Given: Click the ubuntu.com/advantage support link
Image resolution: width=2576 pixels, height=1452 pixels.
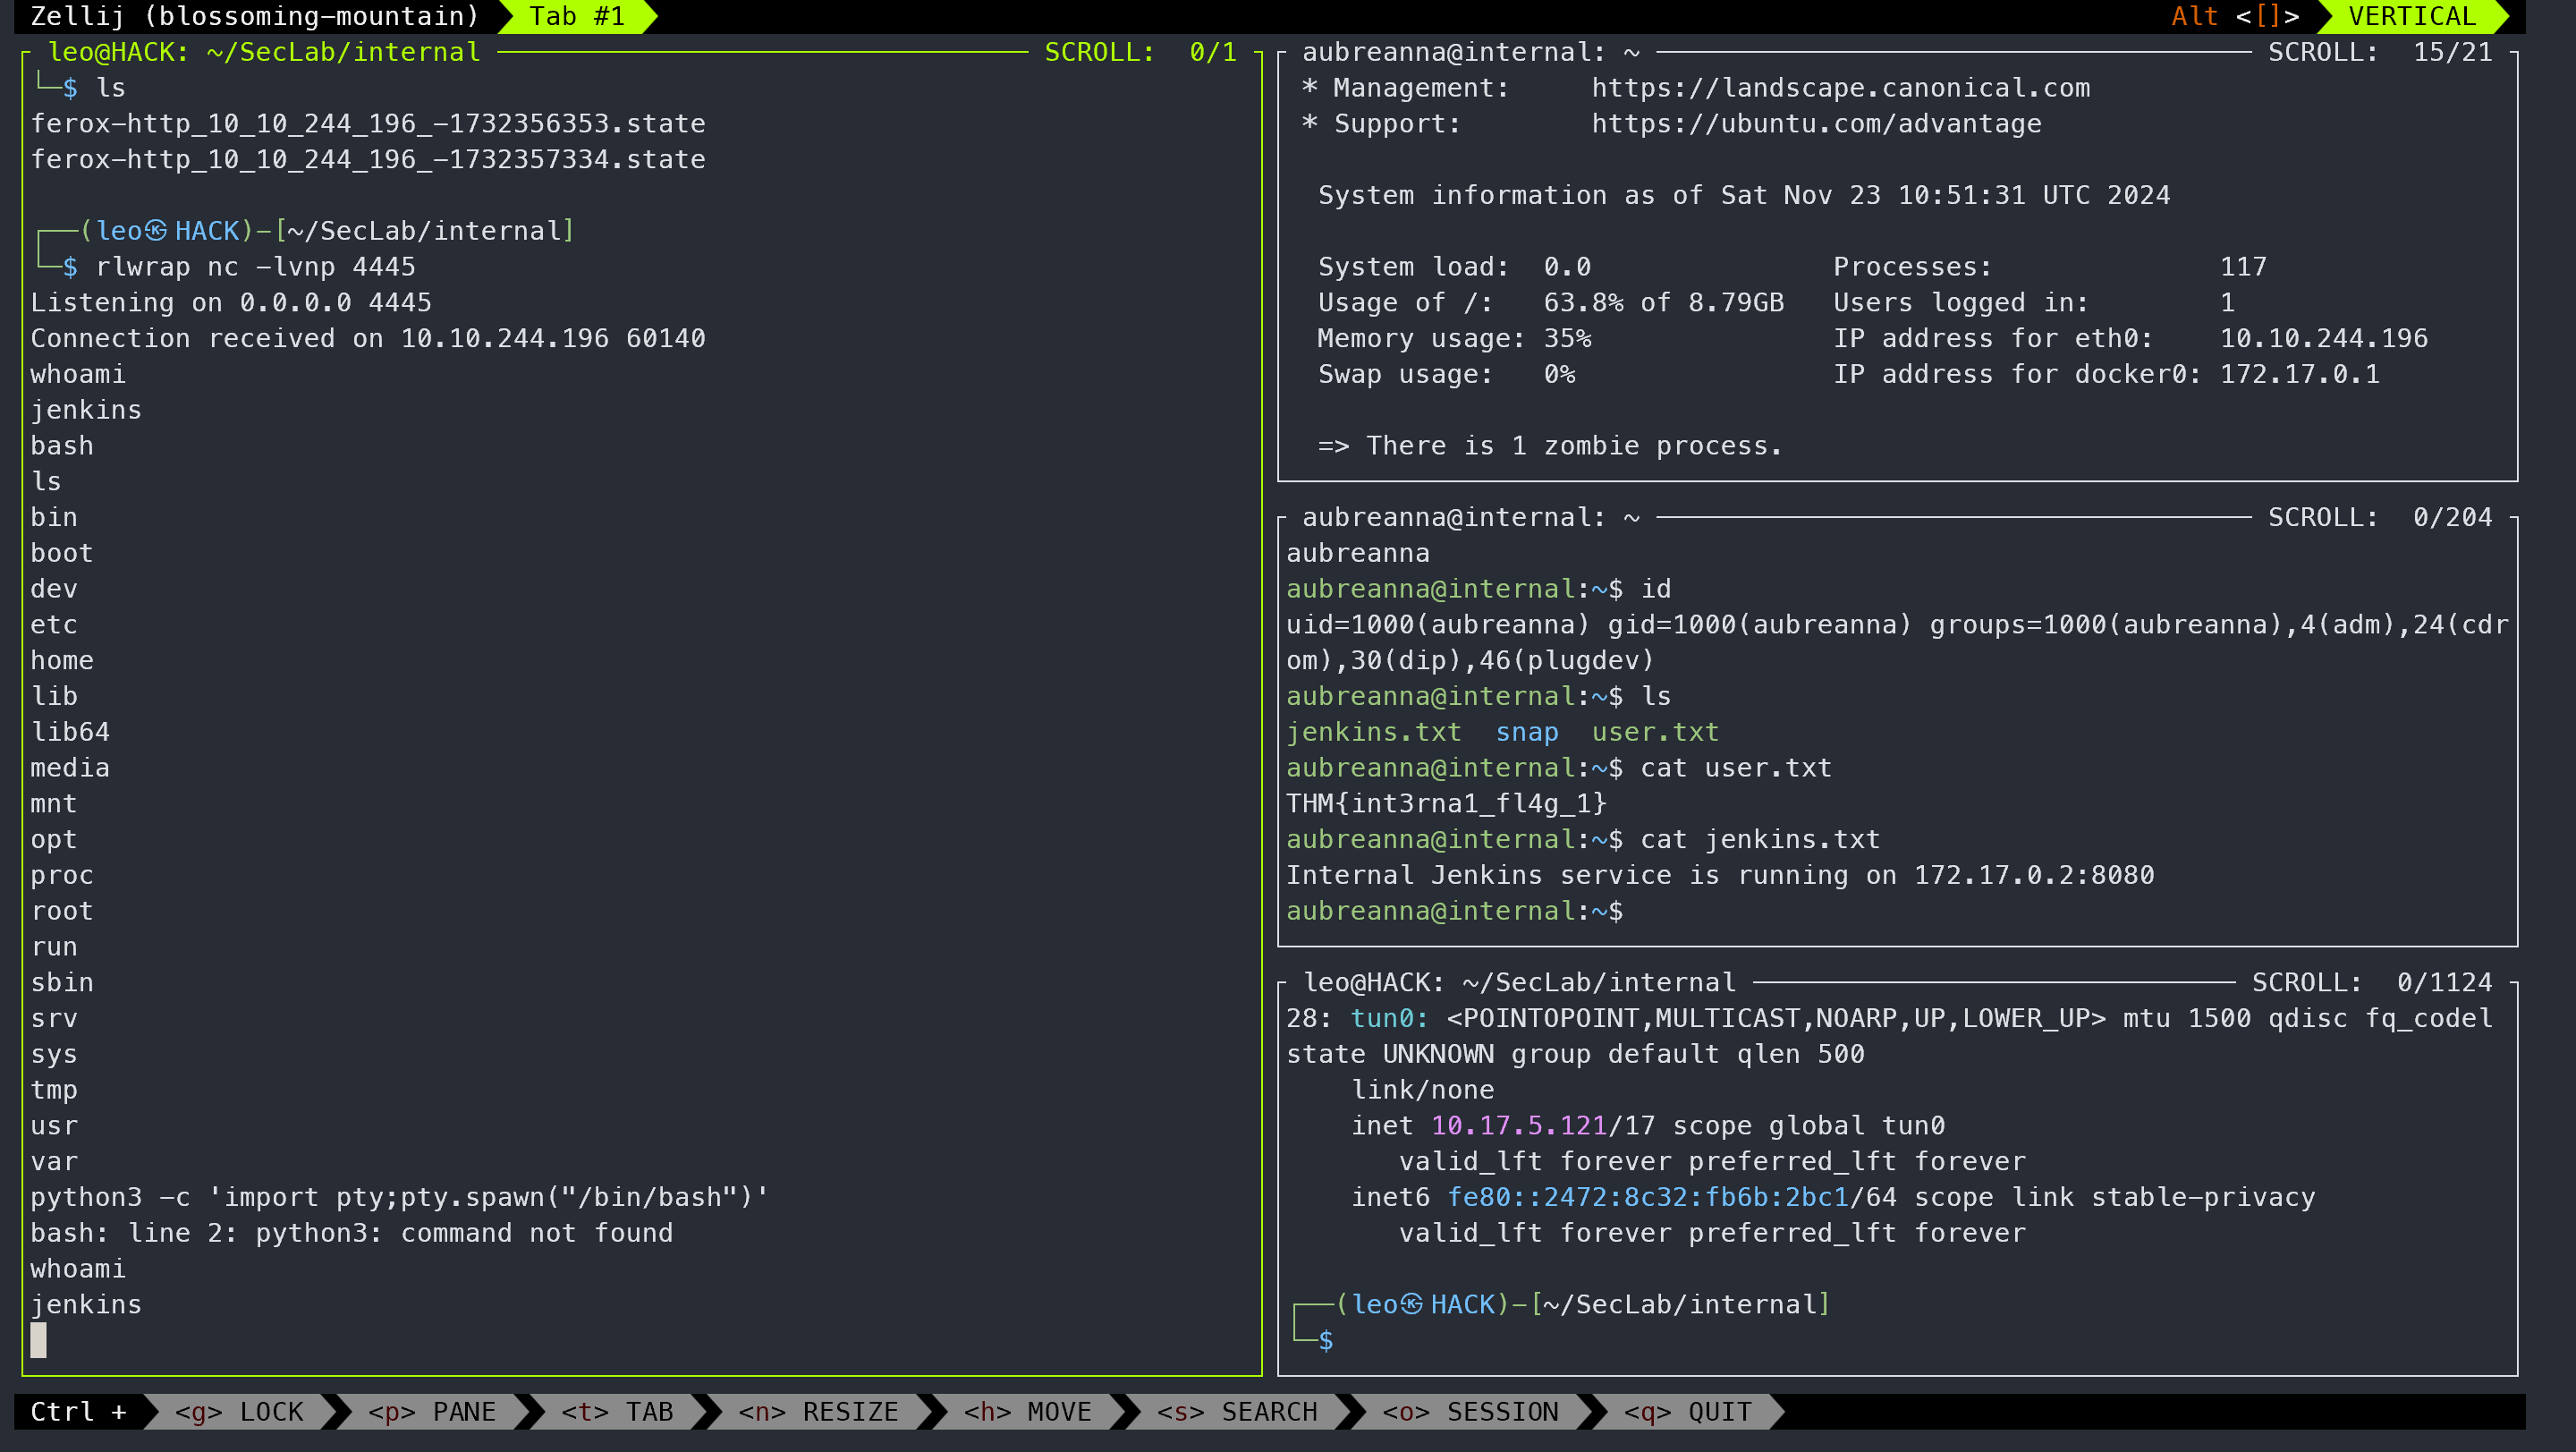Looking at the screenshot, I should click(1817, 124).
